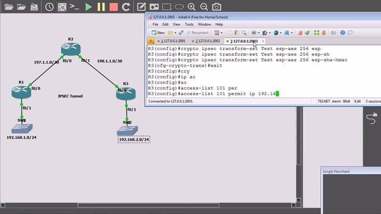
Task: Expand the print dropdown arrow
Action: [x=258, y=33]
